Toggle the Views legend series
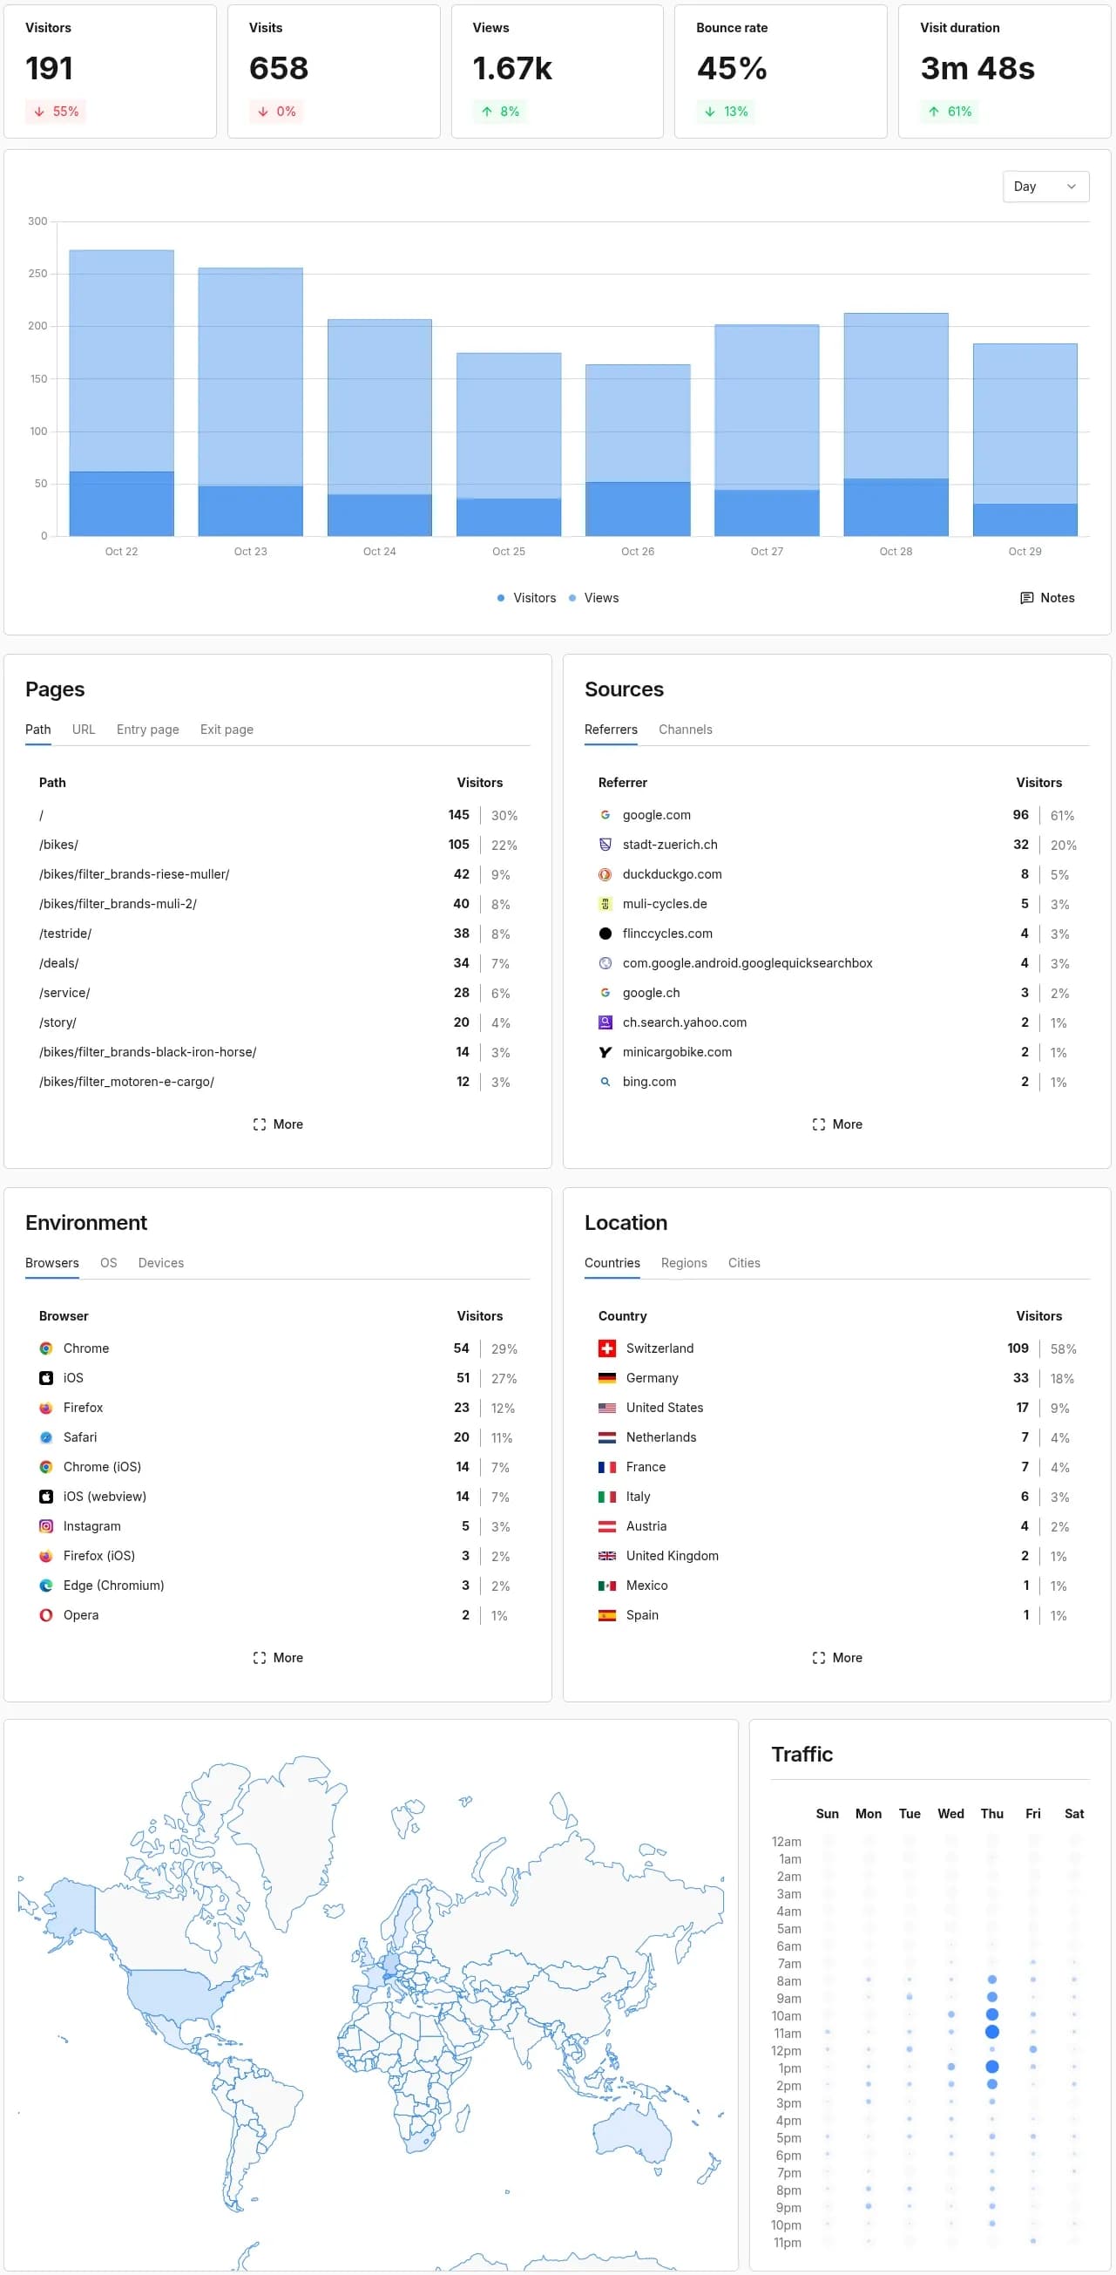 point(593,598)
